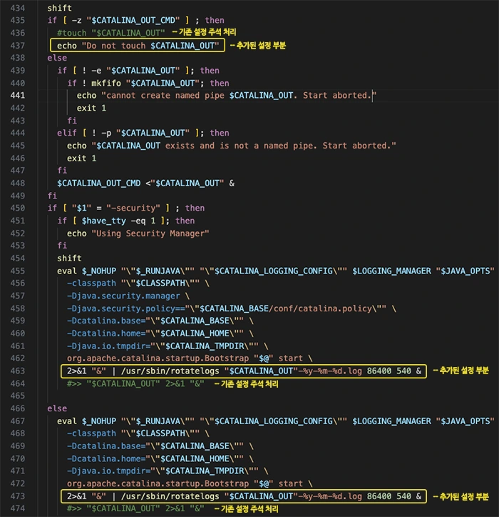Click '-Djava.security.manager' on line 457

pyautogui.click(x=123, y=296)
